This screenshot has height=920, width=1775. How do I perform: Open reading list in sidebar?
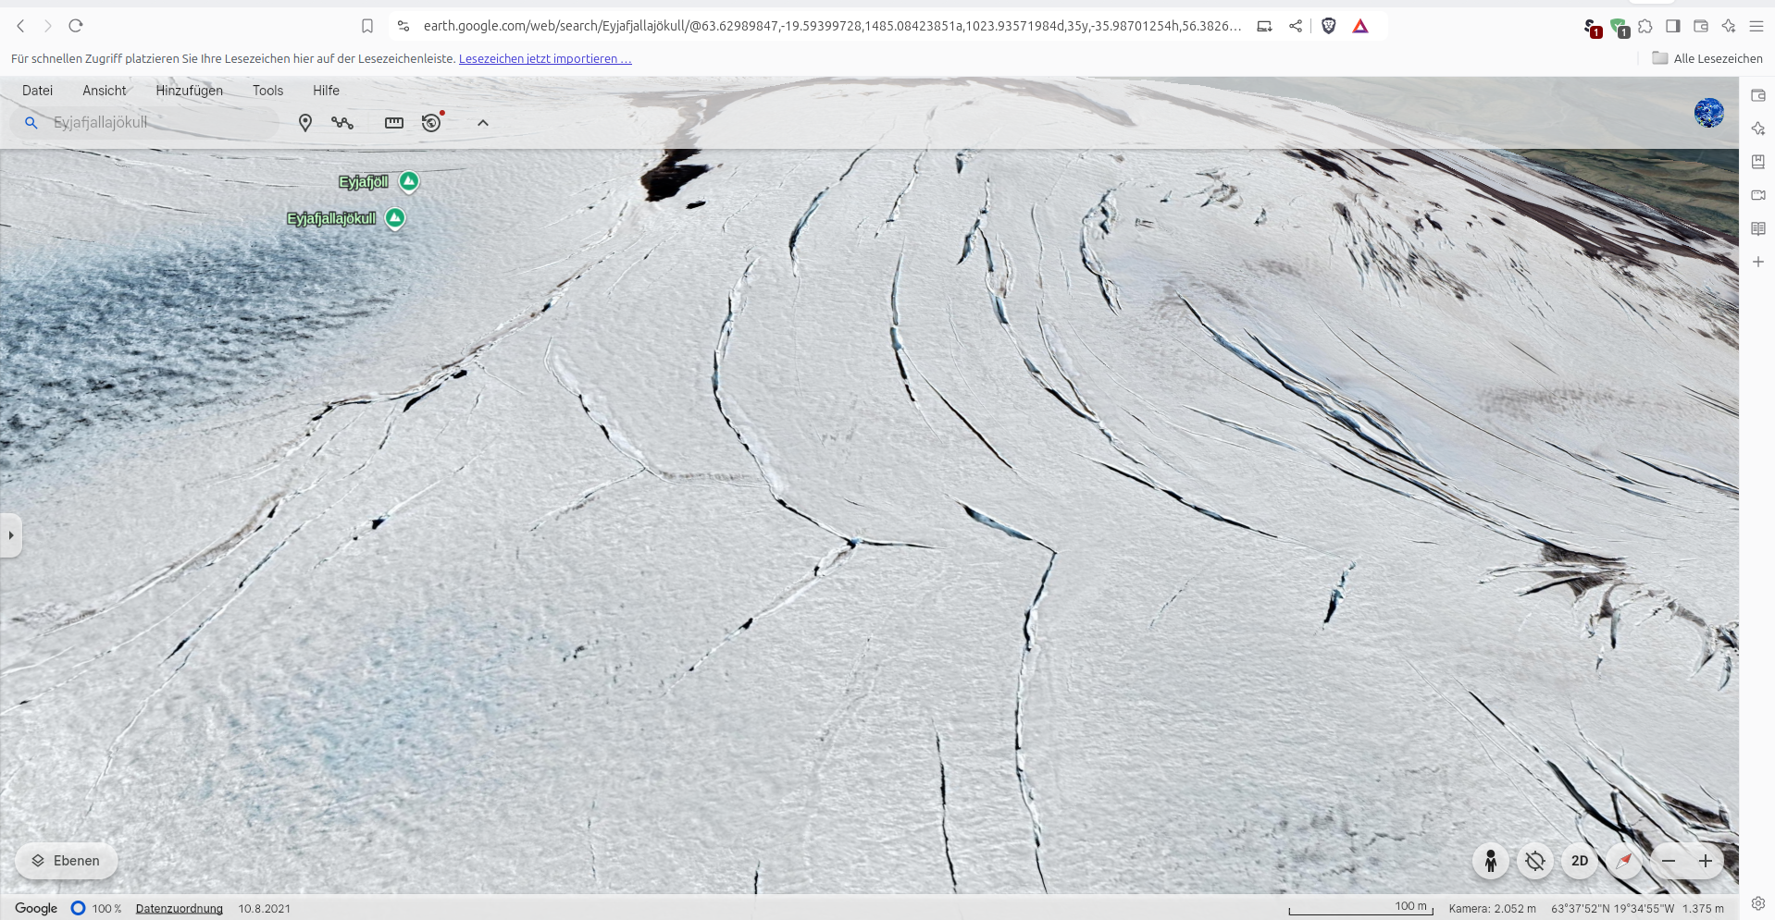point(1758,228)
